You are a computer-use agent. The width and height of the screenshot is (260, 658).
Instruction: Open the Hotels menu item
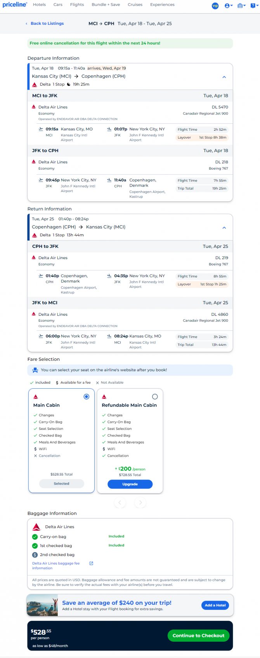pyautogui.click(x=39, y=5)
